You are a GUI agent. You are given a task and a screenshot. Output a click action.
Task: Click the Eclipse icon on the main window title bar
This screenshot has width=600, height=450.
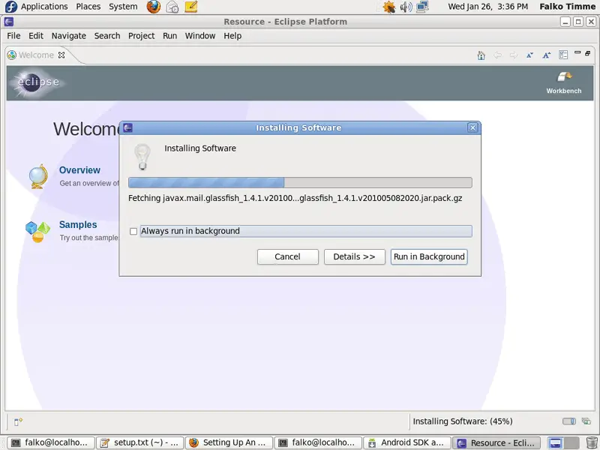[x=9, y=22]
